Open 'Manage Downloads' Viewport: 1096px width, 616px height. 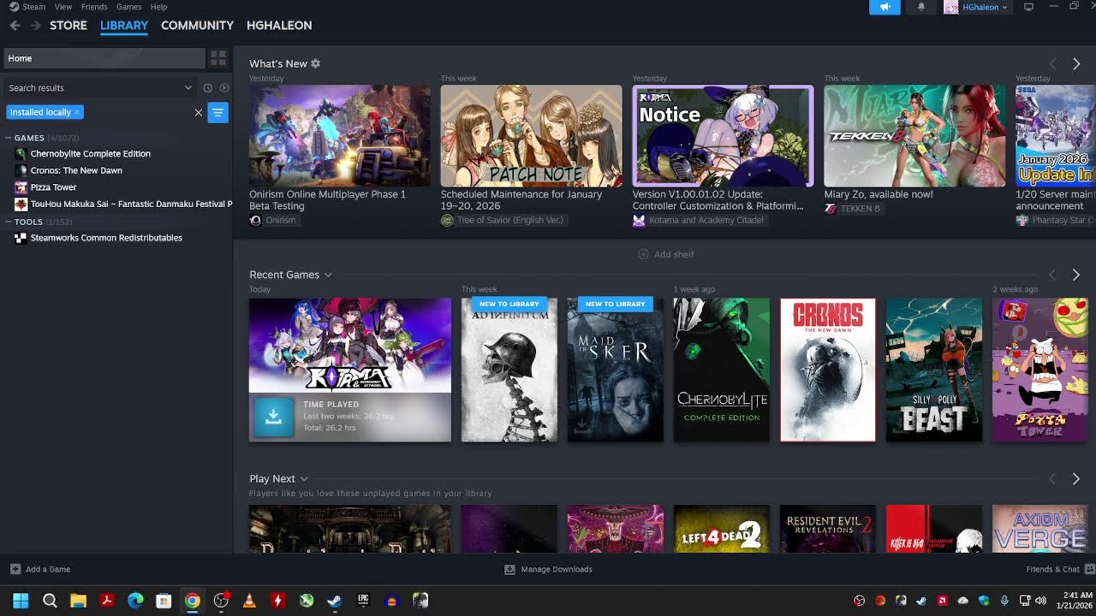point(548,569)
